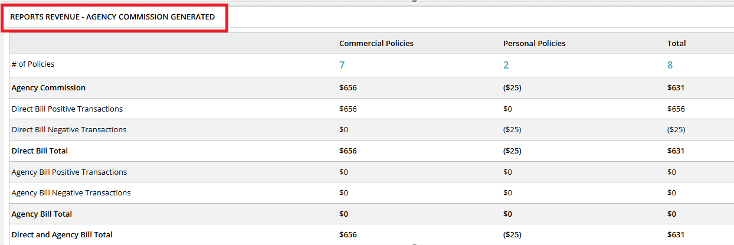Click the Direct Bill Negative Transactions row label
The image size is (734, 245).
pyautogui.click(x=69, y=130)
